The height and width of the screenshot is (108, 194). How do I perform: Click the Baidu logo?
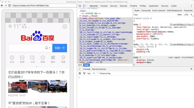point(37,36)
